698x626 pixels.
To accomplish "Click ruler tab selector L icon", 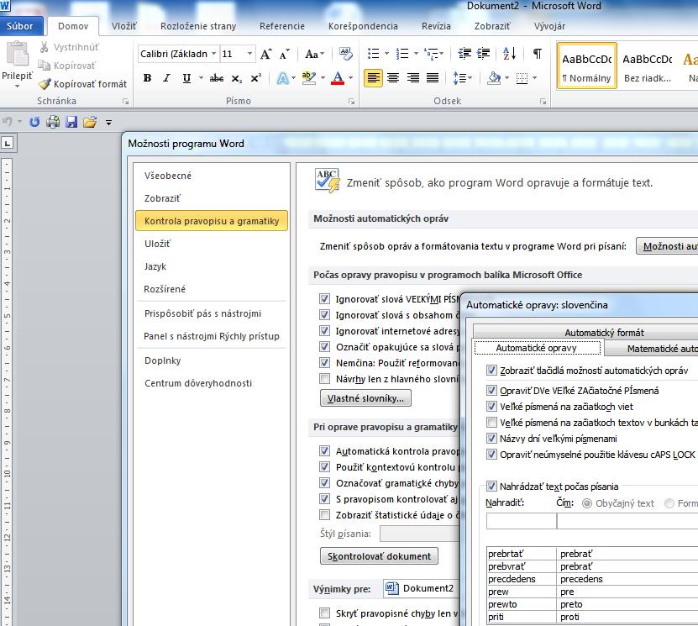I will (x=8, y=144).
